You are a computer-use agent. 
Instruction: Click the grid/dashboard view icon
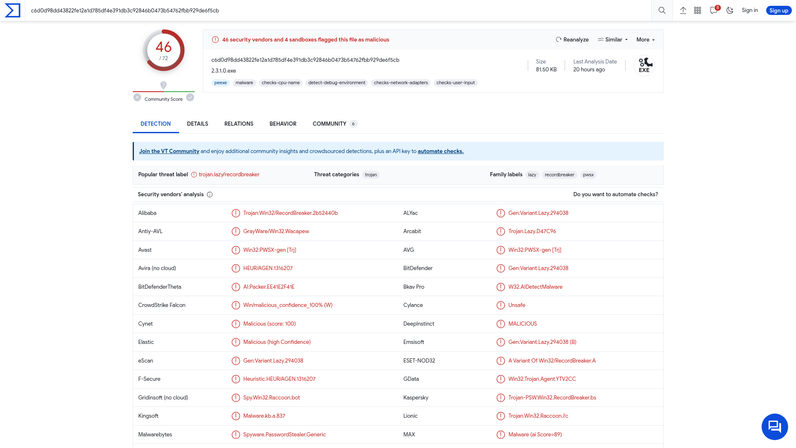point(698,10)
